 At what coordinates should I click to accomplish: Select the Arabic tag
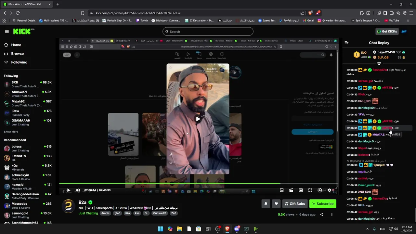click(x=105, y=213)
